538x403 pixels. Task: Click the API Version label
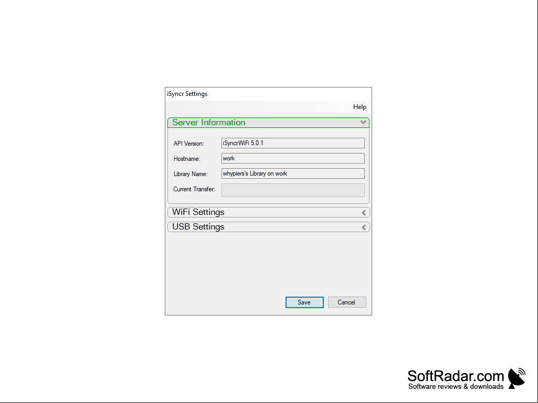coord(189,144)
